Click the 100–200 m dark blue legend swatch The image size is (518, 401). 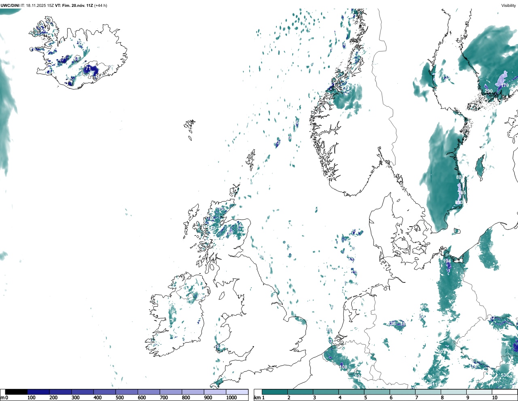tap(38, 392)
